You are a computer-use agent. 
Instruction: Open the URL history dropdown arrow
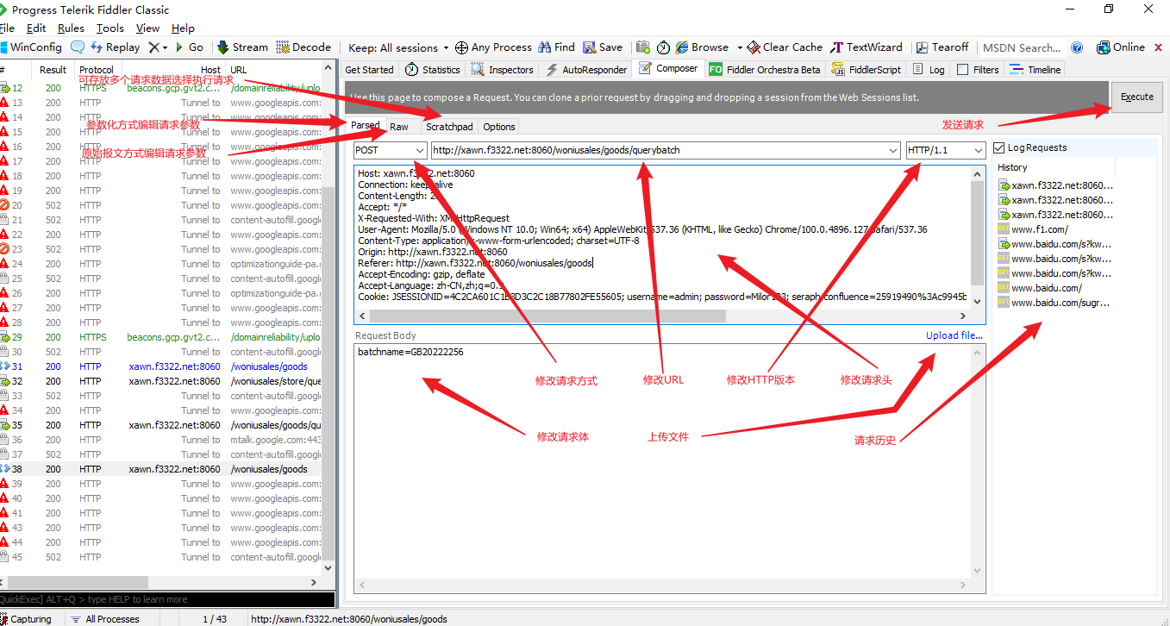click(892, 151)
